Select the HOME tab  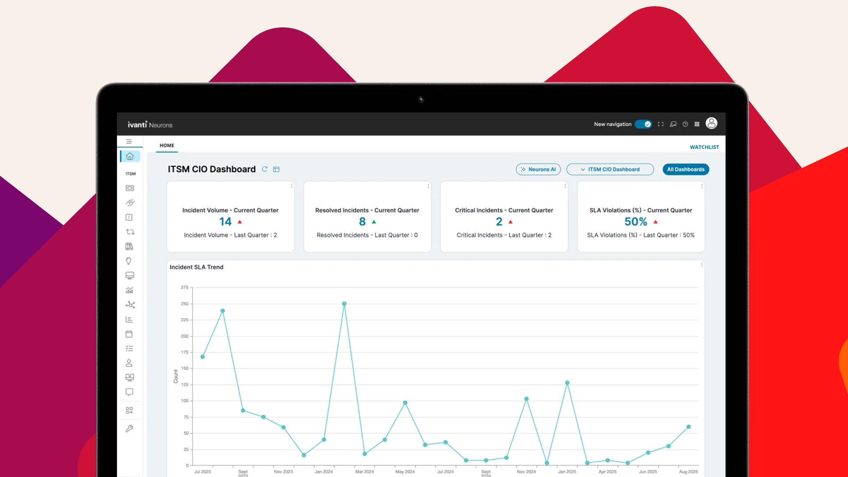(167, 145)
